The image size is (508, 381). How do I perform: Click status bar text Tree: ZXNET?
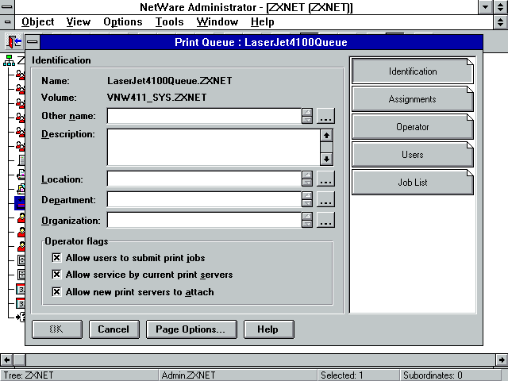[x=29, y=375]
